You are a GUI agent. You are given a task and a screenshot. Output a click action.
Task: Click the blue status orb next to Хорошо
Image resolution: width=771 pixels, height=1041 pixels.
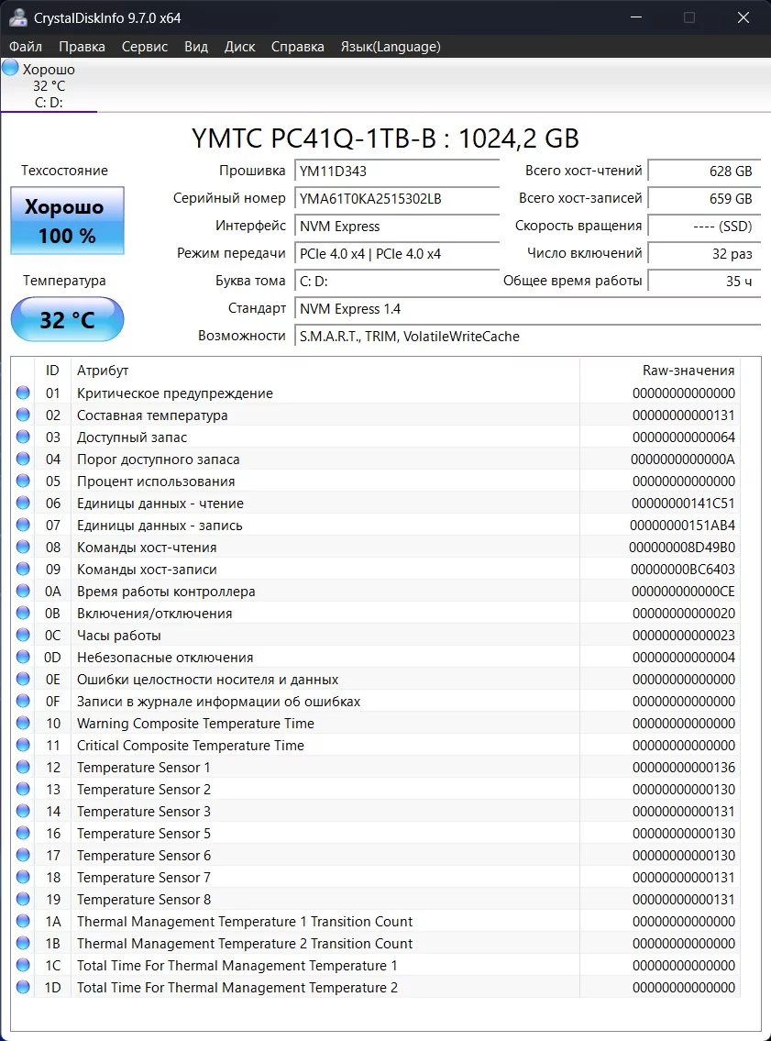(x=10, y=68)
